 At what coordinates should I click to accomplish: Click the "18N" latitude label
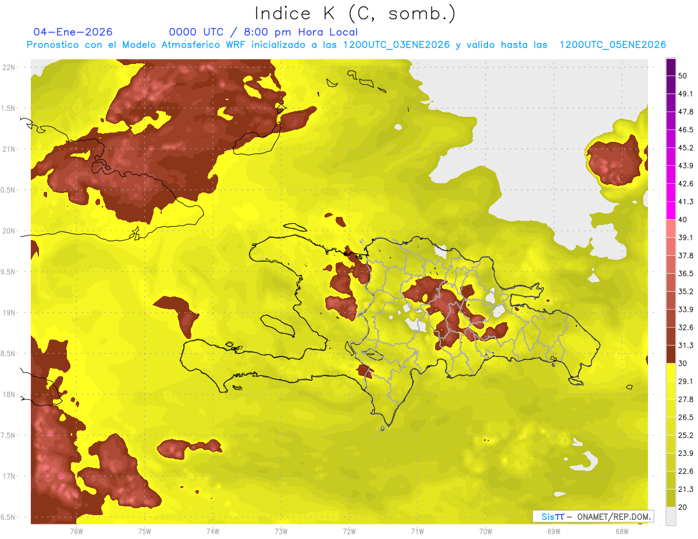(9, 395)
